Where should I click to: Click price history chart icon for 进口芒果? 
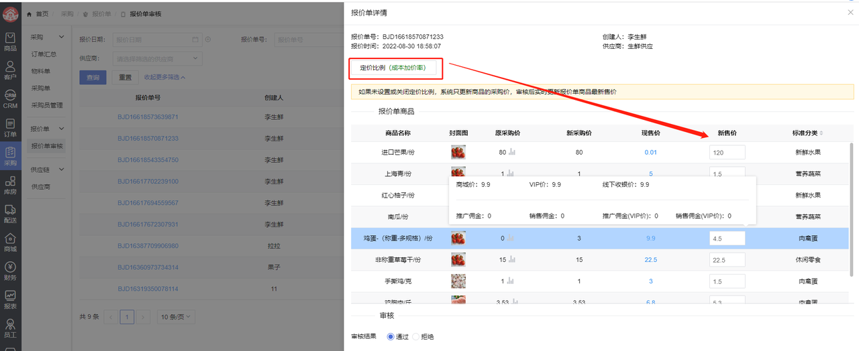(x=512, y=152)
